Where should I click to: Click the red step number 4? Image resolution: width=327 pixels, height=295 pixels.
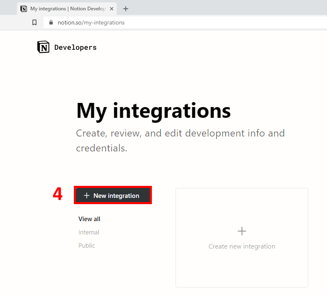point(58,194)
